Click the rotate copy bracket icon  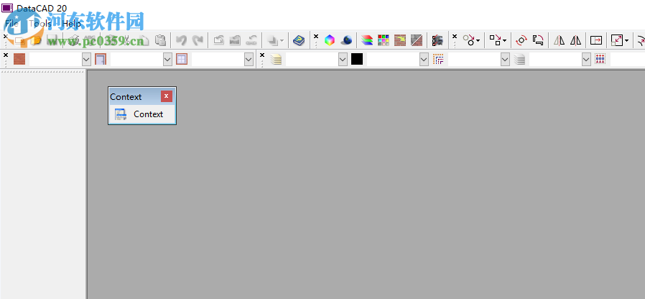coord(538,40)
